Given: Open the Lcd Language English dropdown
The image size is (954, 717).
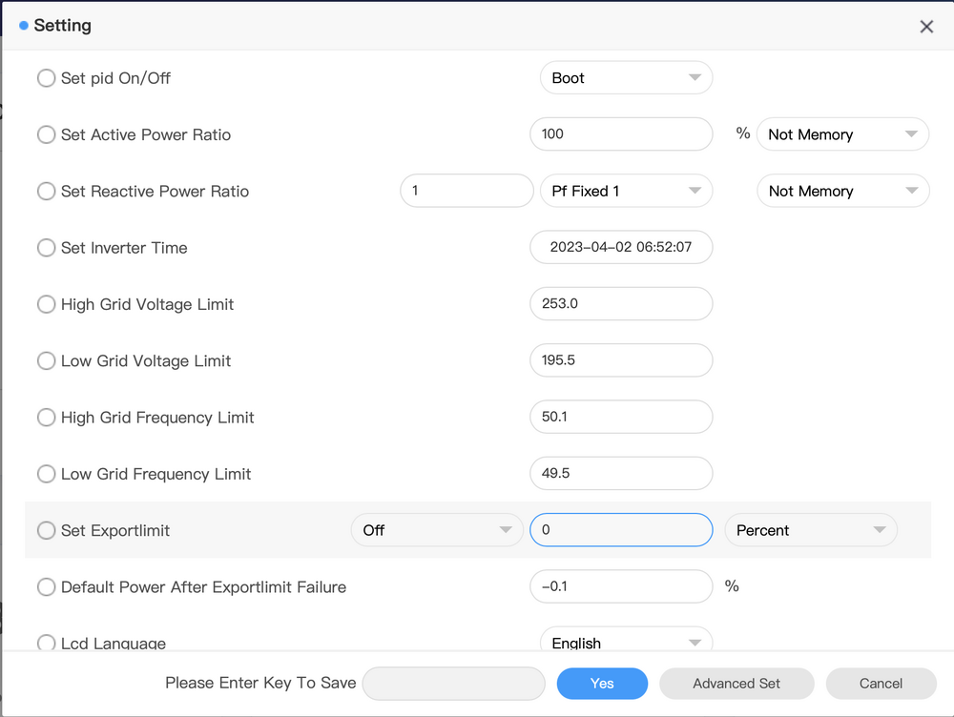Looking at the screenshot, I should [626, 642].
